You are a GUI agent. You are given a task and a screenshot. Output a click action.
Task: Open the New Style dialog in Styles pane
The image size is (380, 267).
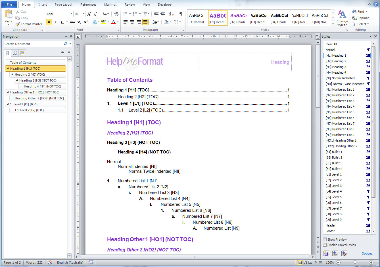click(x=326, y=253)
